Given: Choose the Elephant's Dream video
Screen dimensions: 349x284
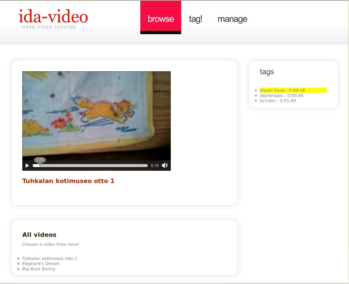Looking at the screenshot, I should click(x=41, y=264).
